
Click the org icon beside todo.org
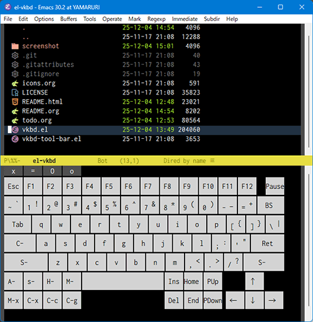[x=15, y=121]
